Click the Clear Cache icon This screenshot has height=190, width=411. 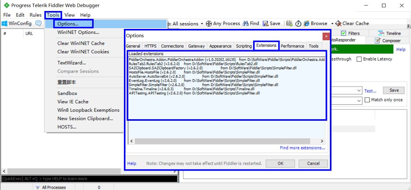338,24
